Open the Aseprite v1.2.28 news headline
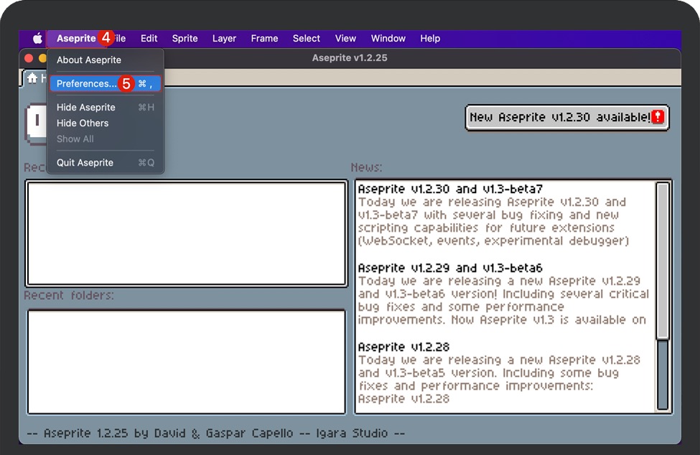The image size is (700, 455). (403, 347)
